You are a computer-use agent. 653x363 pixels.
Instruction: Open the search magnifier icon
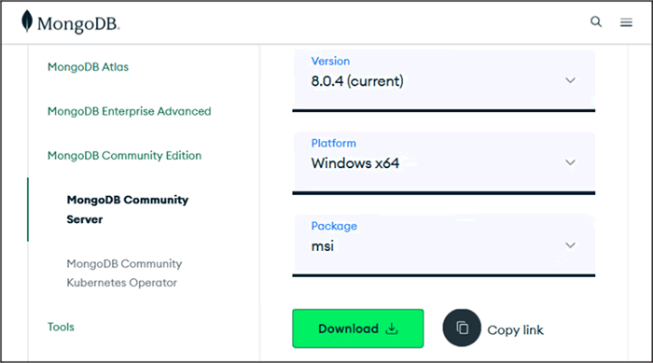pyautogui.click(x=596, y=21)
